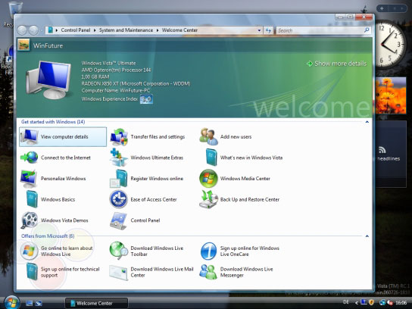This screenshot has width=412, height=309.
Task: Click the taskbar clock showing 16:06
Action: point(401,303)
